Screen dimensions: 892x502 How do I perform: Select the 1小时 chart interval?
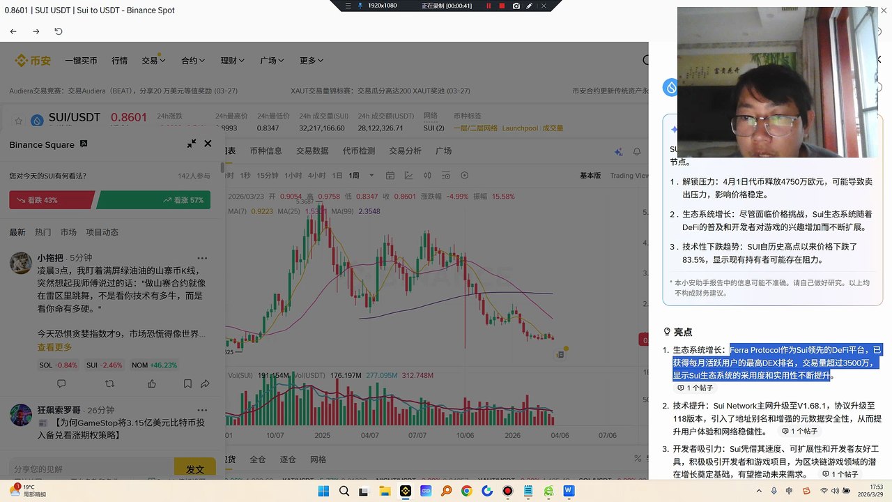click(x=293, y=175)
